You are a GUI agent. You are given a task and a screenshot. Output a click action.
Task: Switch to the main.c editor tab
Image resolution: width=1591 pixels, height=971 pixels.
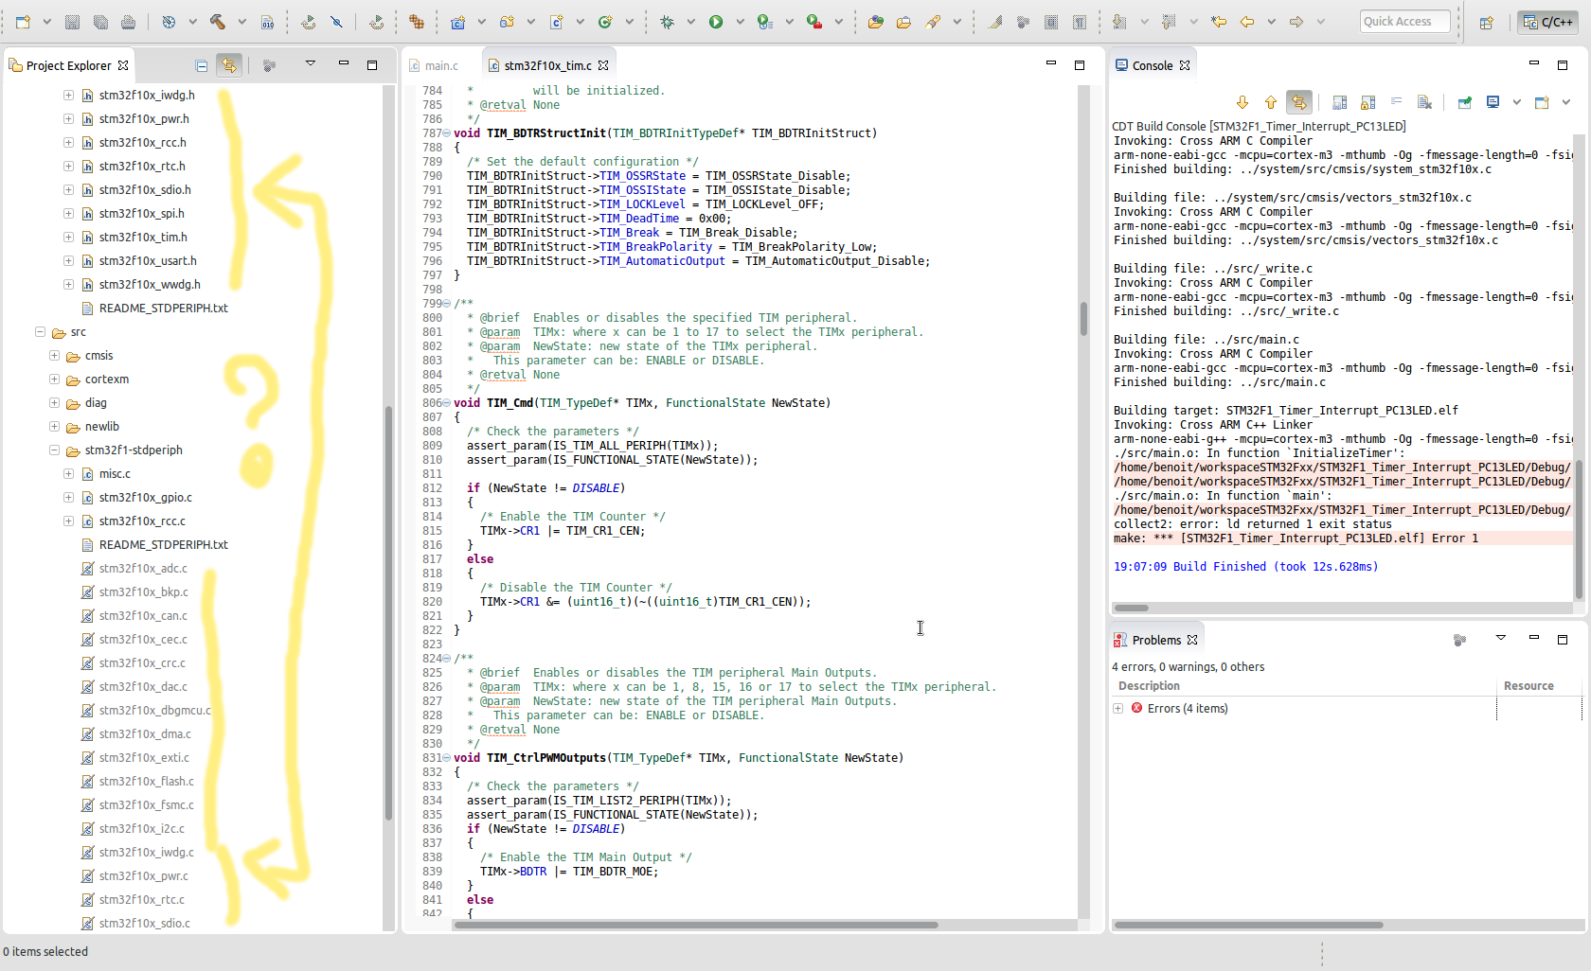coord(440,65)
